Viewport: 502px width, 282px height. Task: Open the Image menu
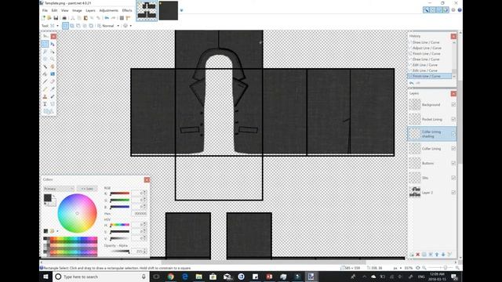(x=77, y=10)
